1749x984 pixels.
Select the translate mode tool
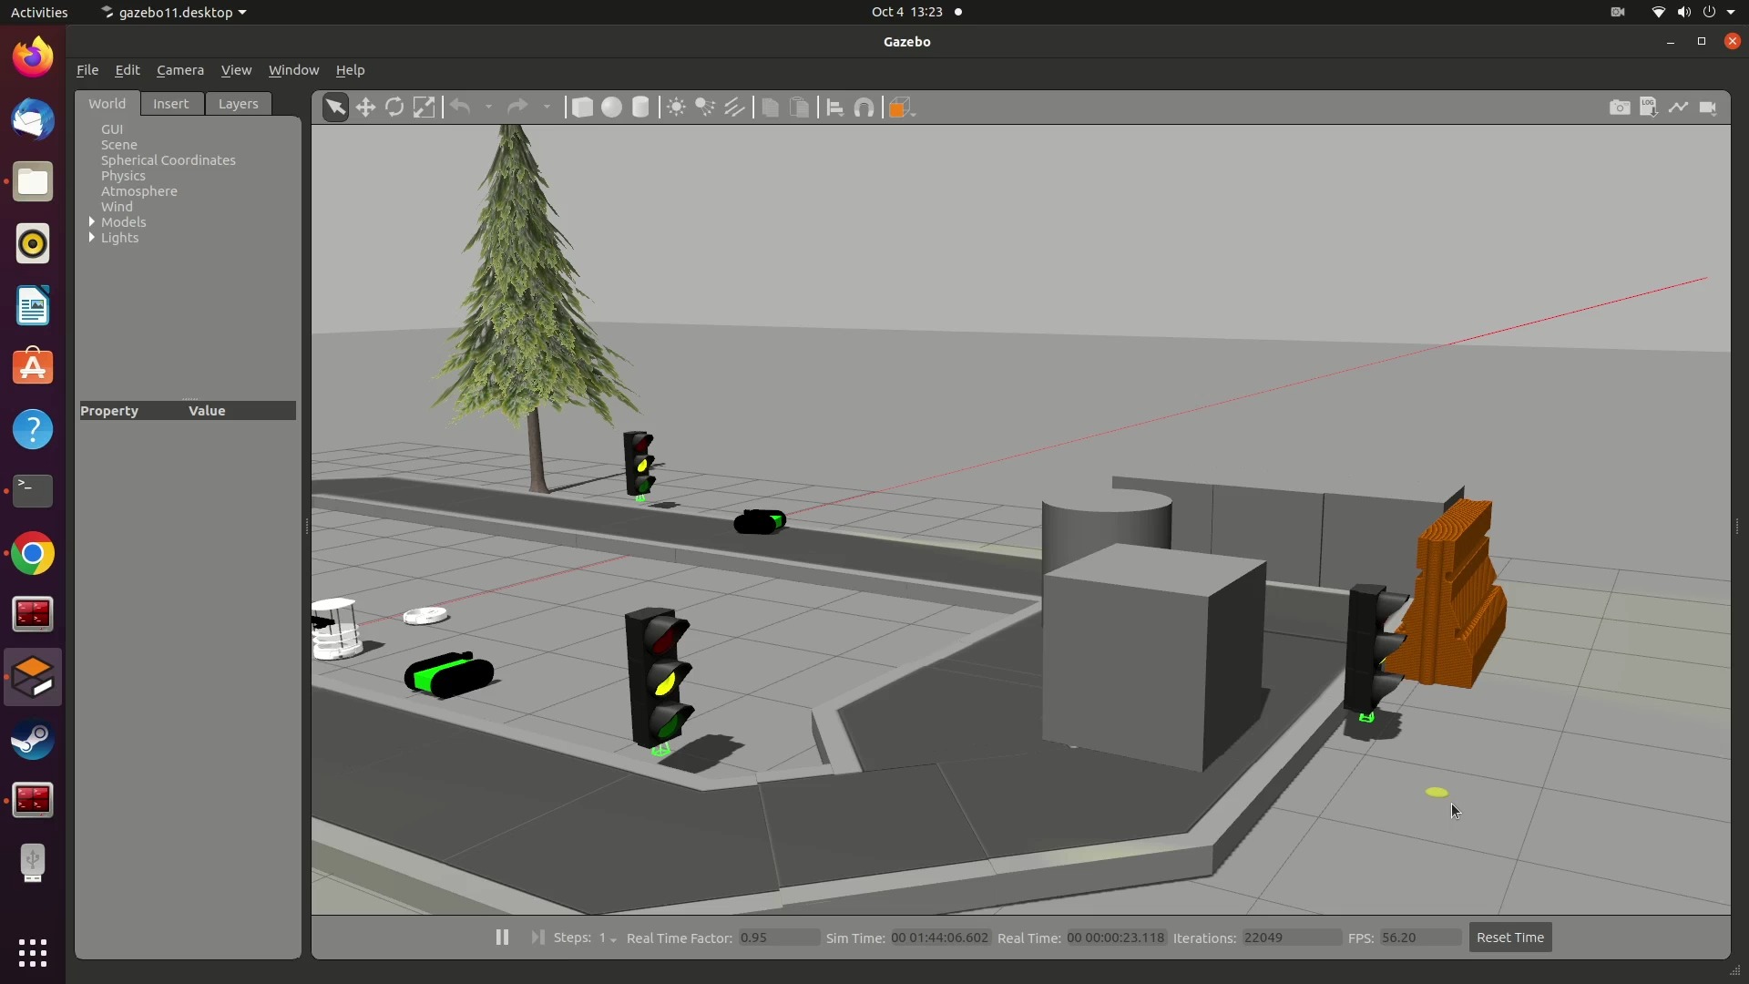tap(366, 107)
